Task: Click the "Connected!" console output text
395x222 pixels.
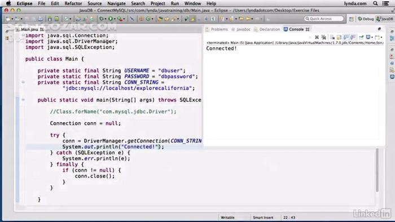Action: (221, 48)
